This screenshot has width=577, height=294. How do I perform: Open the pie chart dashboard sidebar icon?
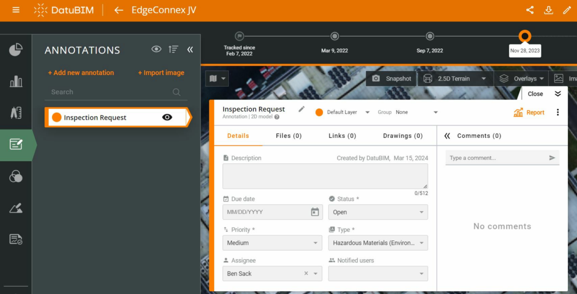(x=16, y=50)
